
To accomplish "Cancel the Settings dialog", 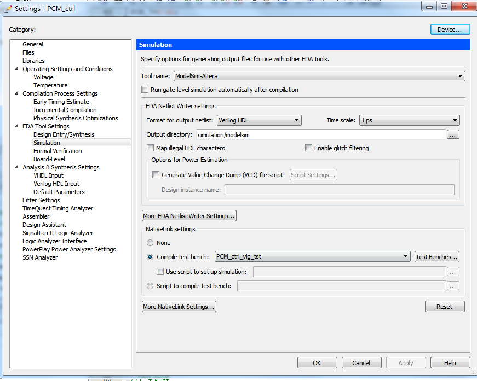I will (x=361, y=363).
